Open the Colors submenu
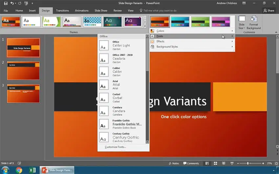This screenshot has width=279, height=174. click(x=192, y=31)
